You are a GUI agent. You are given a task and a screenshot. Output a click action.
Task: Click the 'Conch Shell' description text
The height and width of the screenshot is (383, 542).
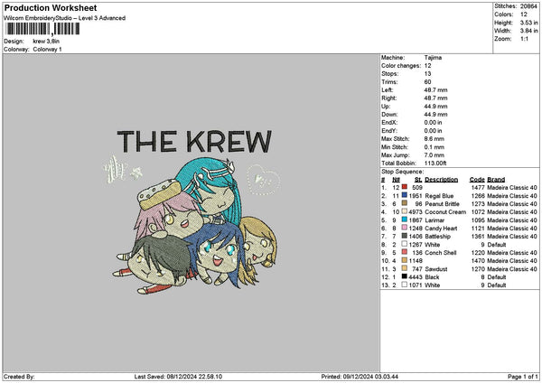click(441, 253)
